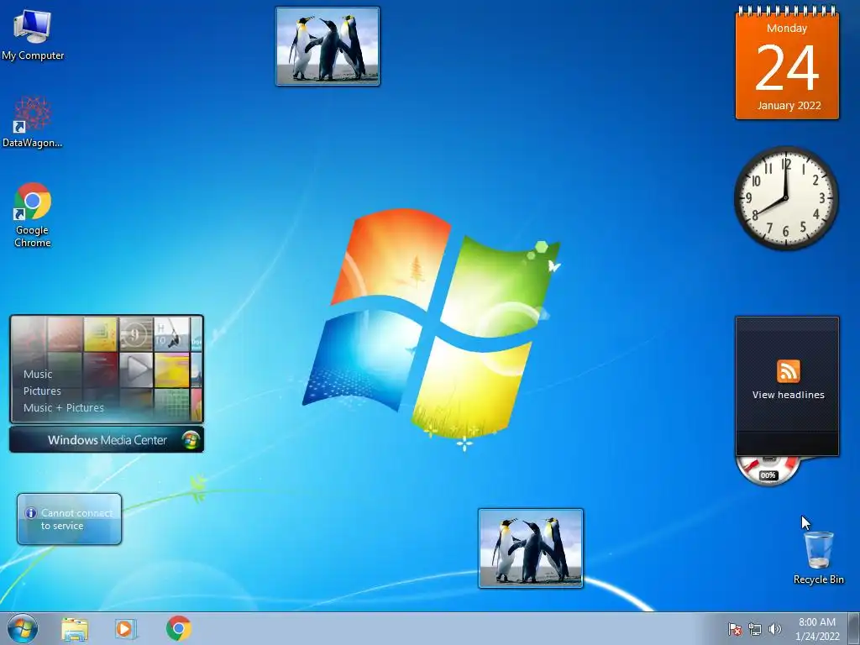Select Pictures in Media Center gadget
Image resolution: width=860 pixels, height=645 pixels.
(x=42, y=391)
